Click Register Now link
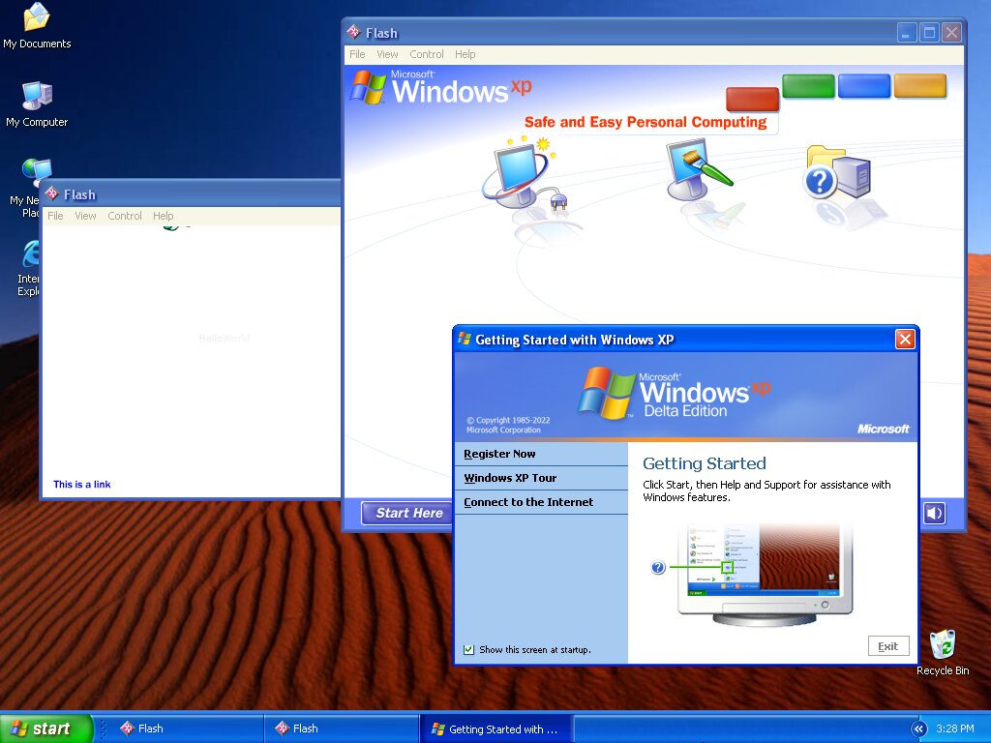991x743 pixels. click(x=499, y=454)
